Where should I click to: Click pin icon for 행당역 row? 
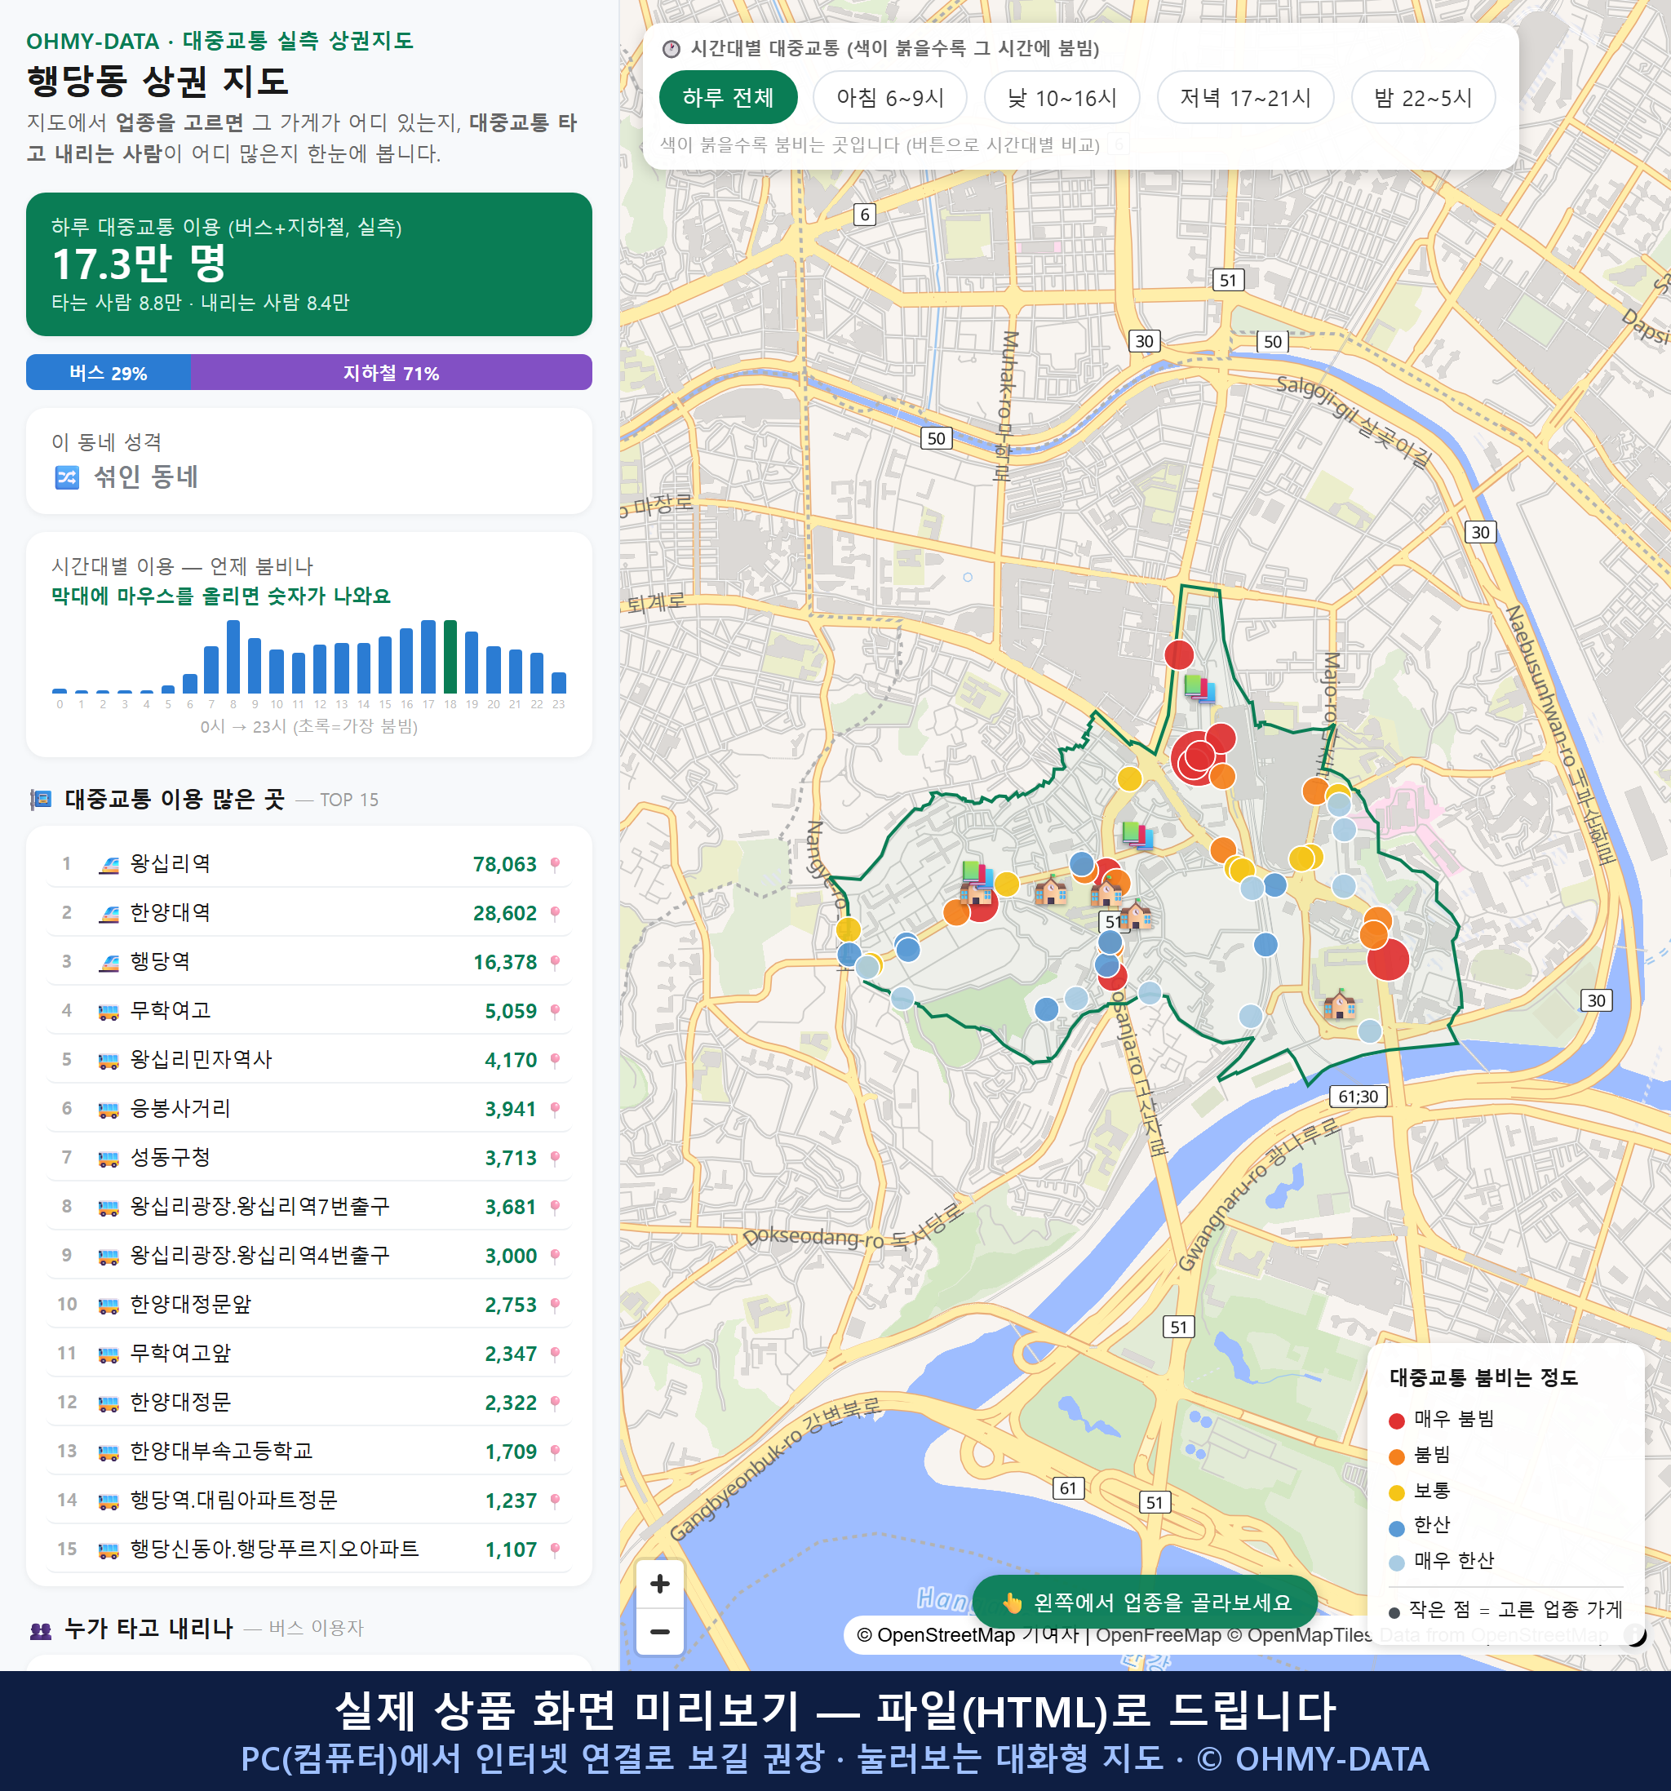click(555, 963)
